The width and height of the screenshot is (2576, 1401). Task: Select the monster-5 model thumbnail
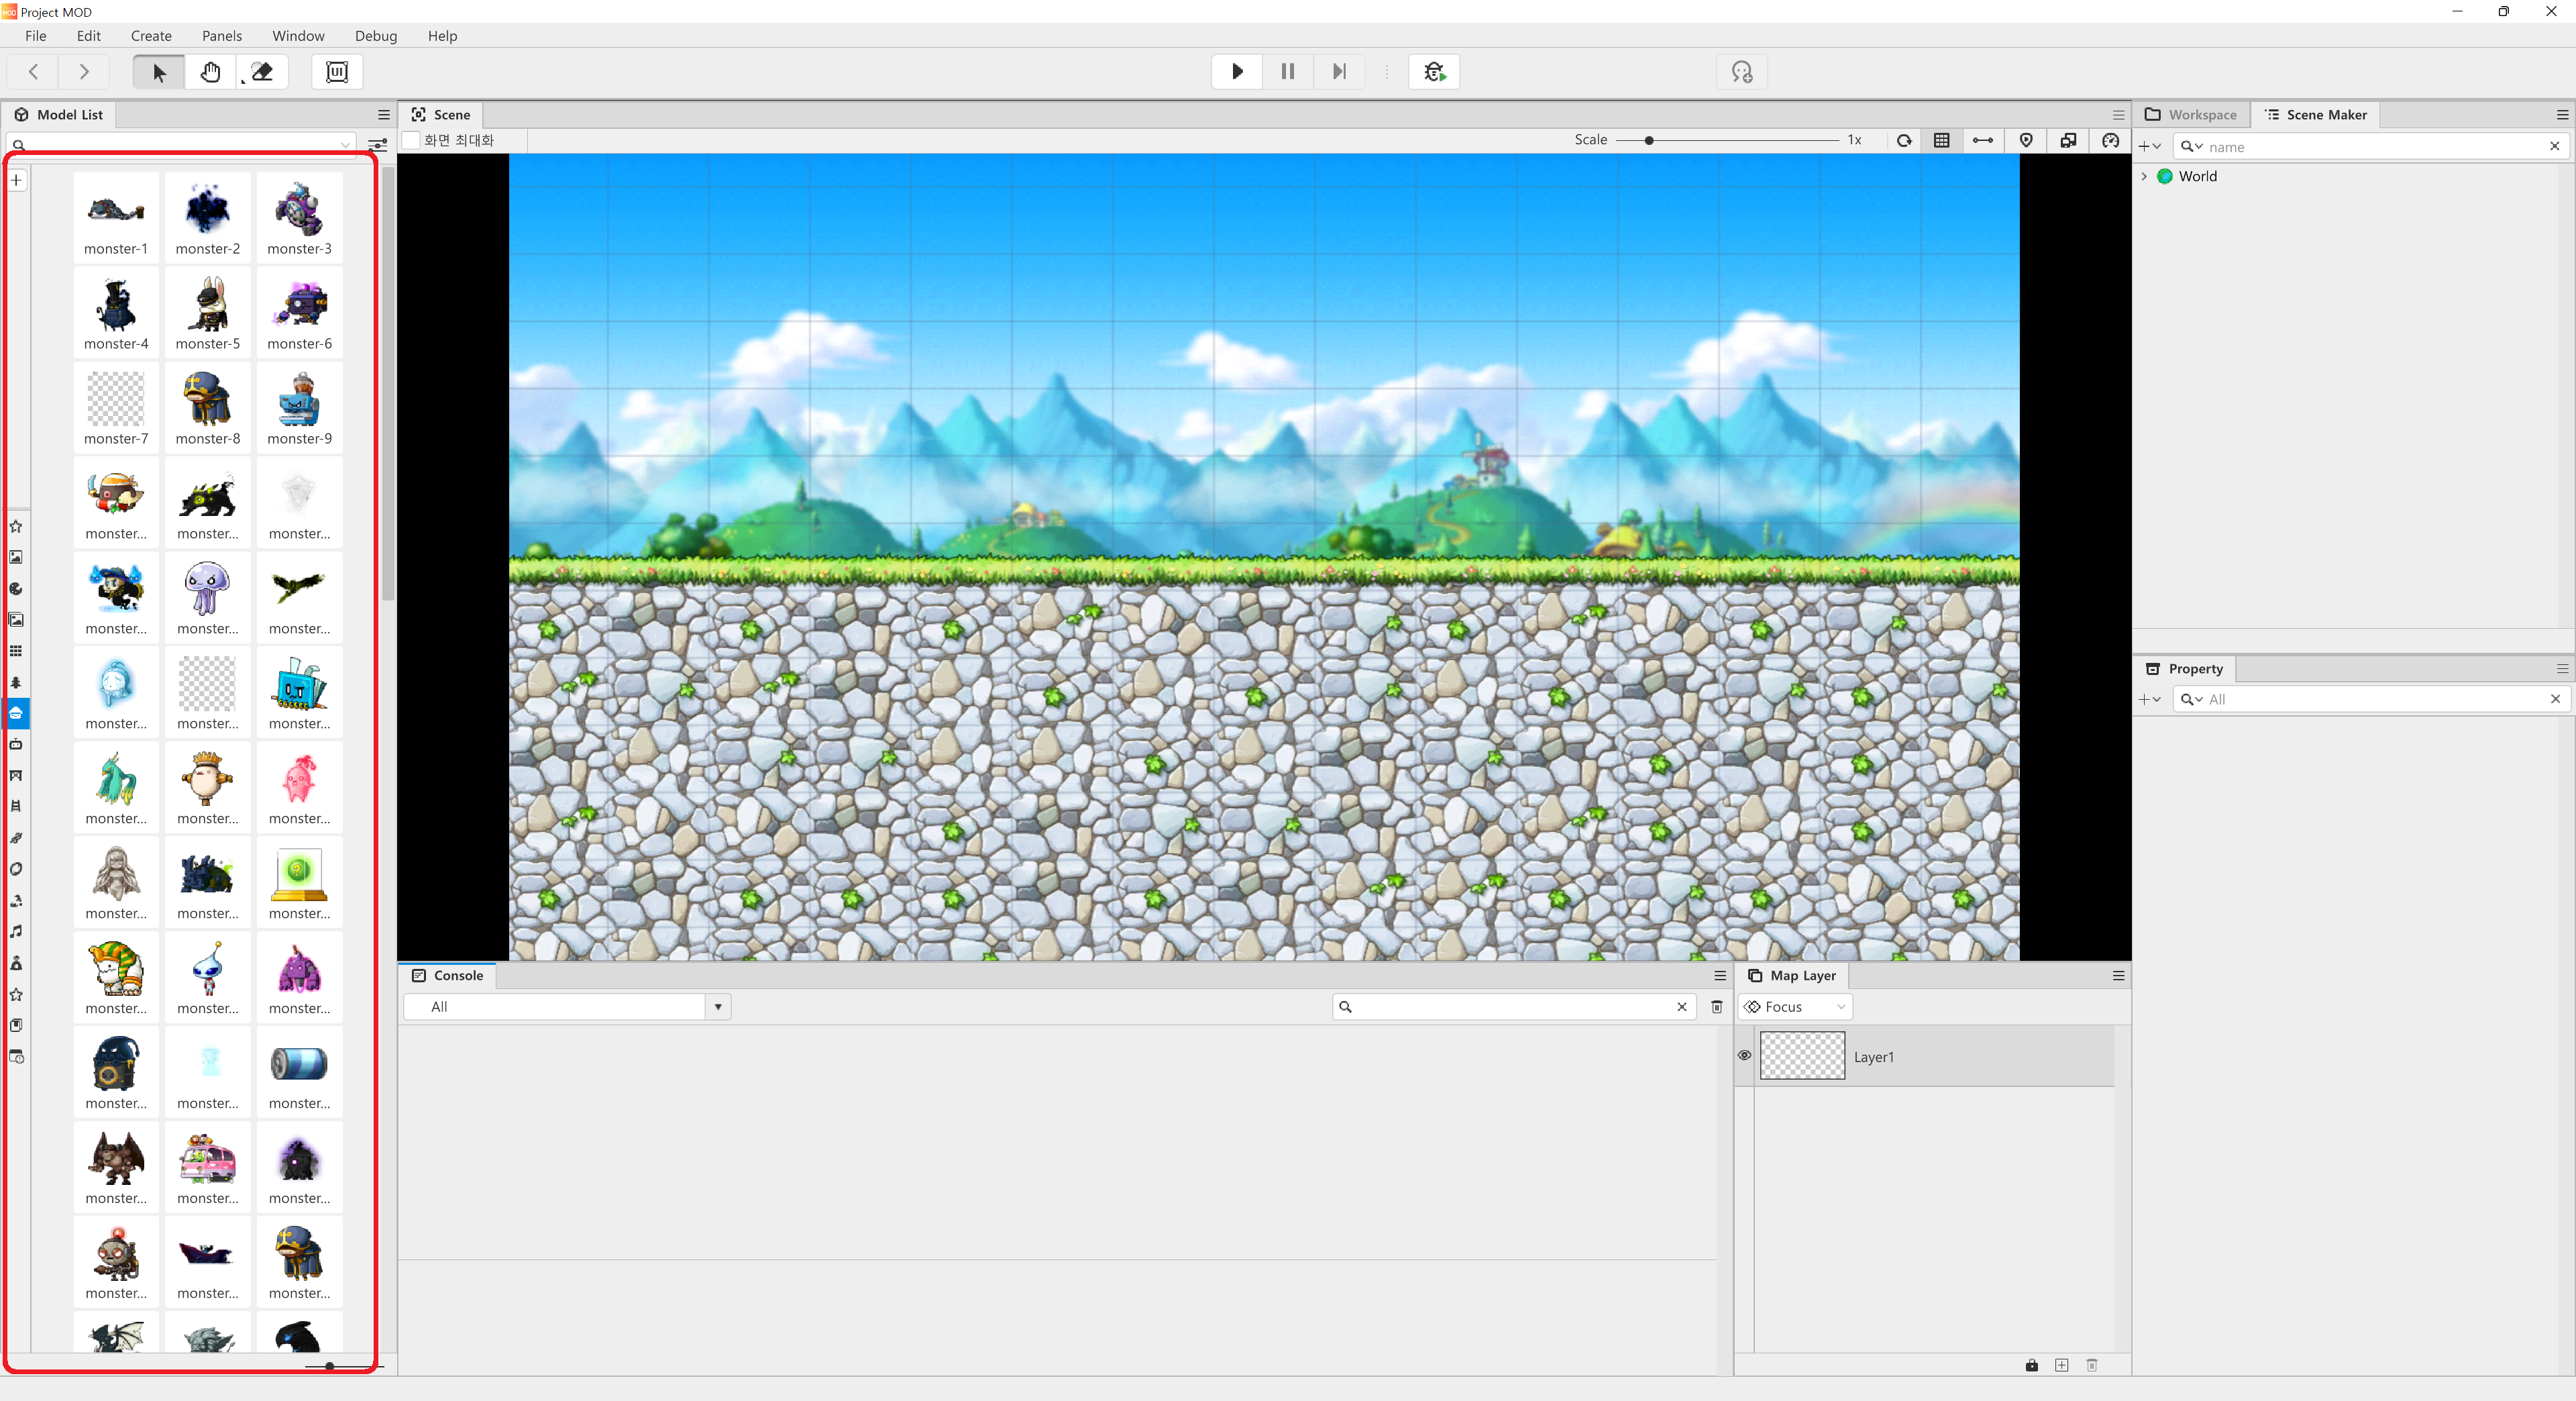point(208,311)
